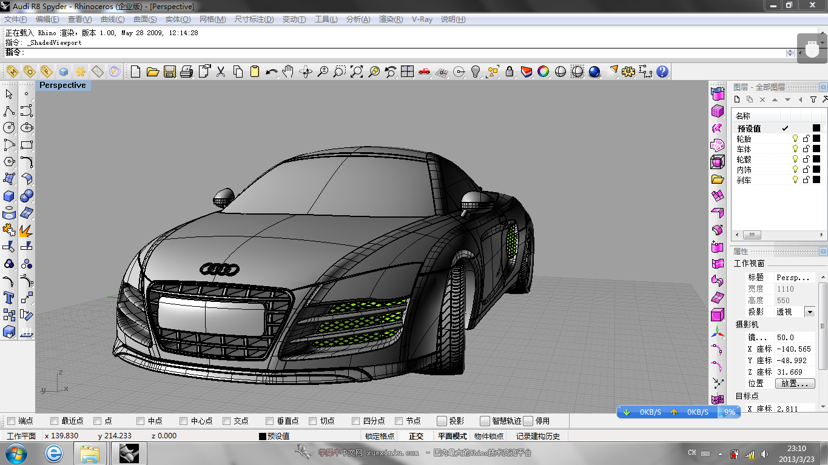The height and width of the screenshot is (465, 828).
Task: Click the black color swatch of 轮毂 layer
Action: click(816, 159)
